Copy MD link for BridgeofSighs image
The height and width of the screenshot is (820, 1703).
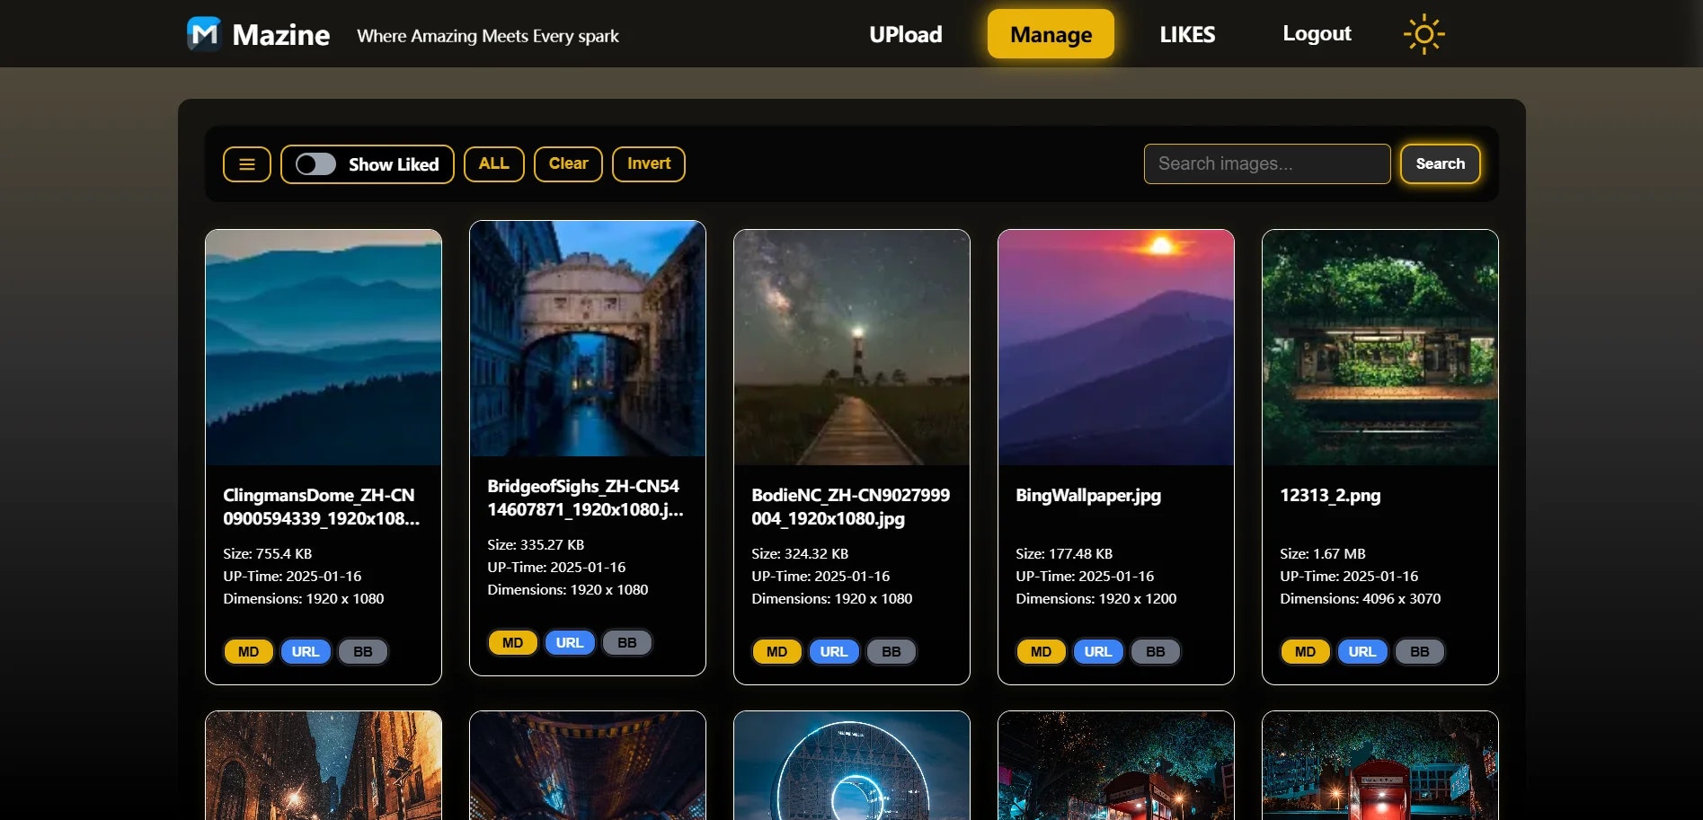(x=513, y=642)
